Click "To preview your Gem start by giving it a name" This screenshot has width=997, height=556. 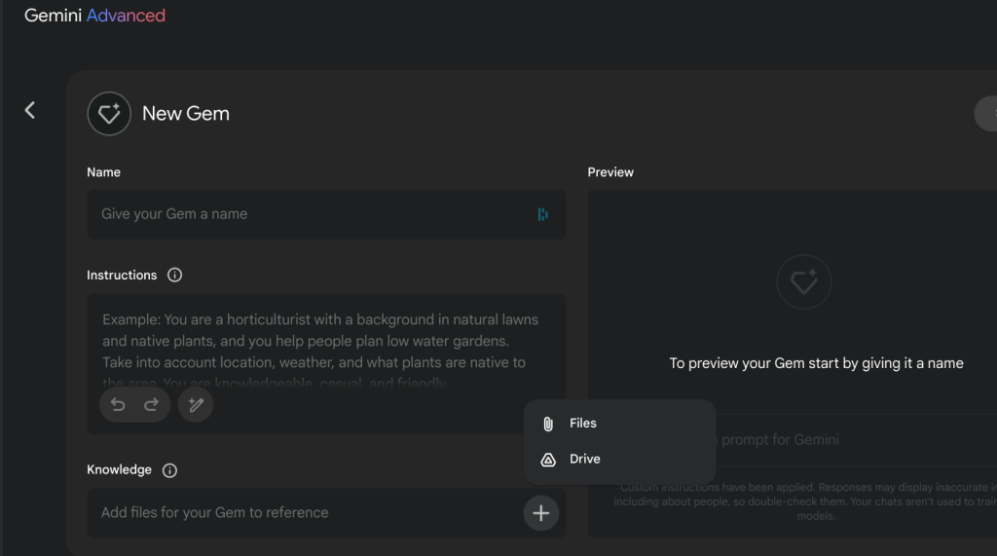(x=816, y=363)
